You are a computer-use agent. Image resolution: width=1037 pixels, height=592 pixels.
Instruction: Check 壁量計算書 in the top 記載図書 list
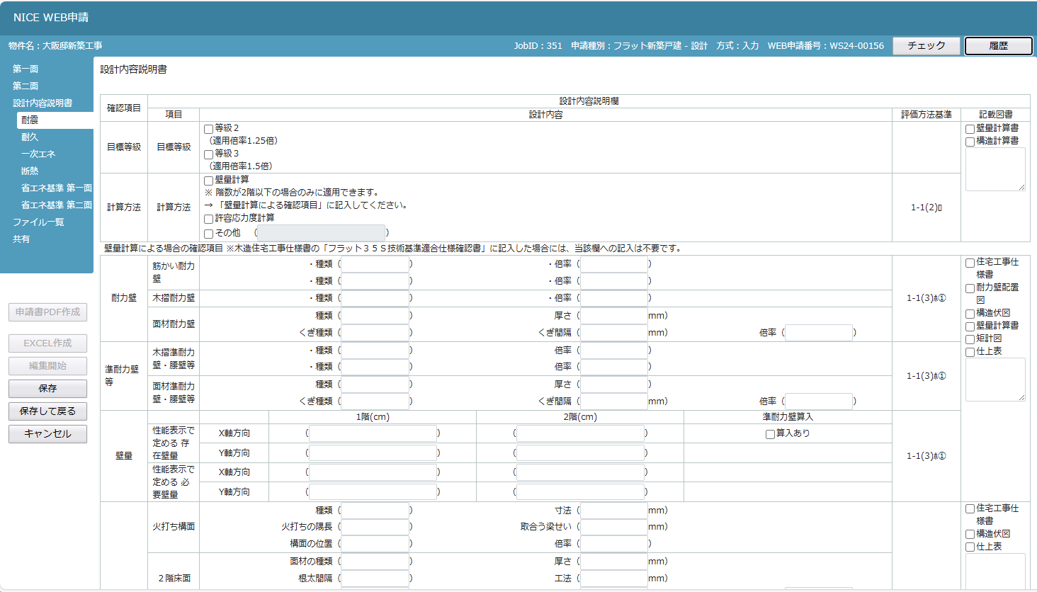970,129
